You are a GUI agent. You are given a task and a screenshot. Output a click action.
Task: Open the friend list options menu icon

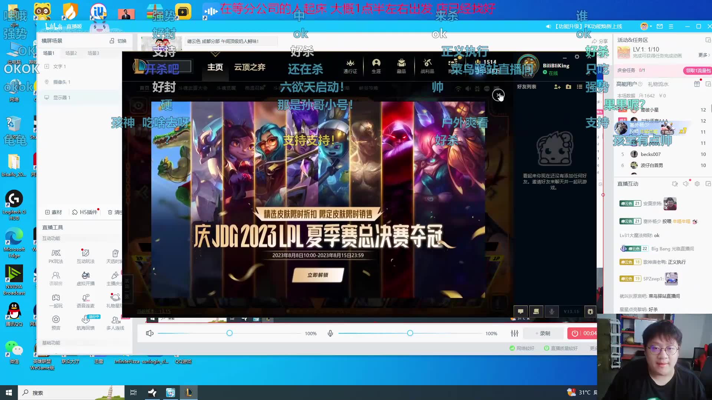(579, 87)
